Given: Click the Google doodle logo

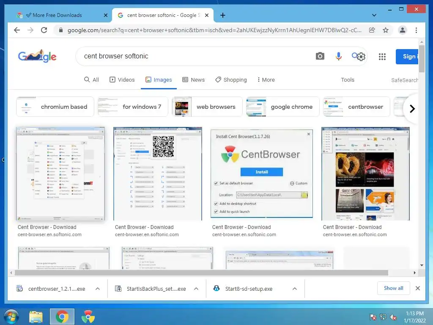Looking at the screenshot, I should tap(37, 56).
